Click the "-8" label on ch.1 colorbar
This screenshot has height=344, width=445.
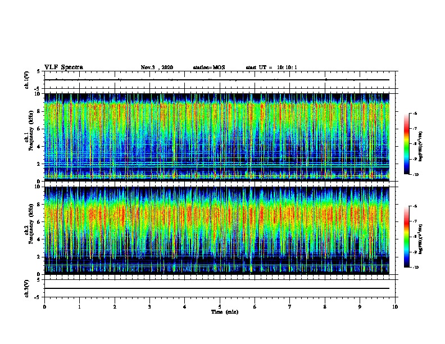click(x=415, y=144)
